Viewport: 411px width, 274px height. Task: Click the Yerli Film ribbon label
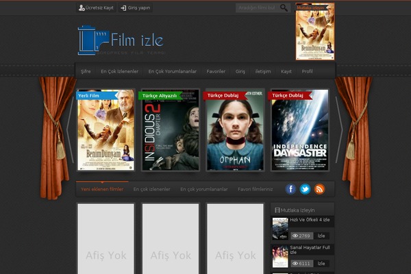[97, 96]
